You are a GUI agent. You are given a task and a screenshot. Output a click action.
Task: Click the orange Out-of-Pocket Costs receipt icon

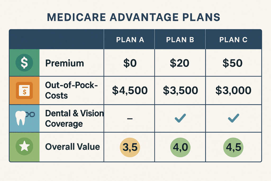pyautogui.click(x=24, y=90)
